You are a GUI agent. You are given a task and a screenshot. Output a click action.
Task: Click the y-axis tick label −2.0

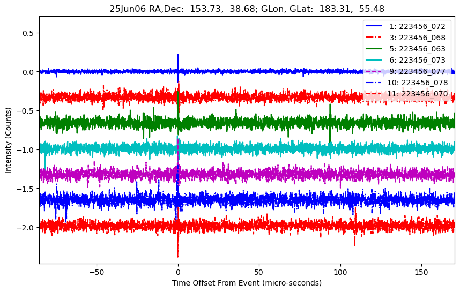point(26,228)
